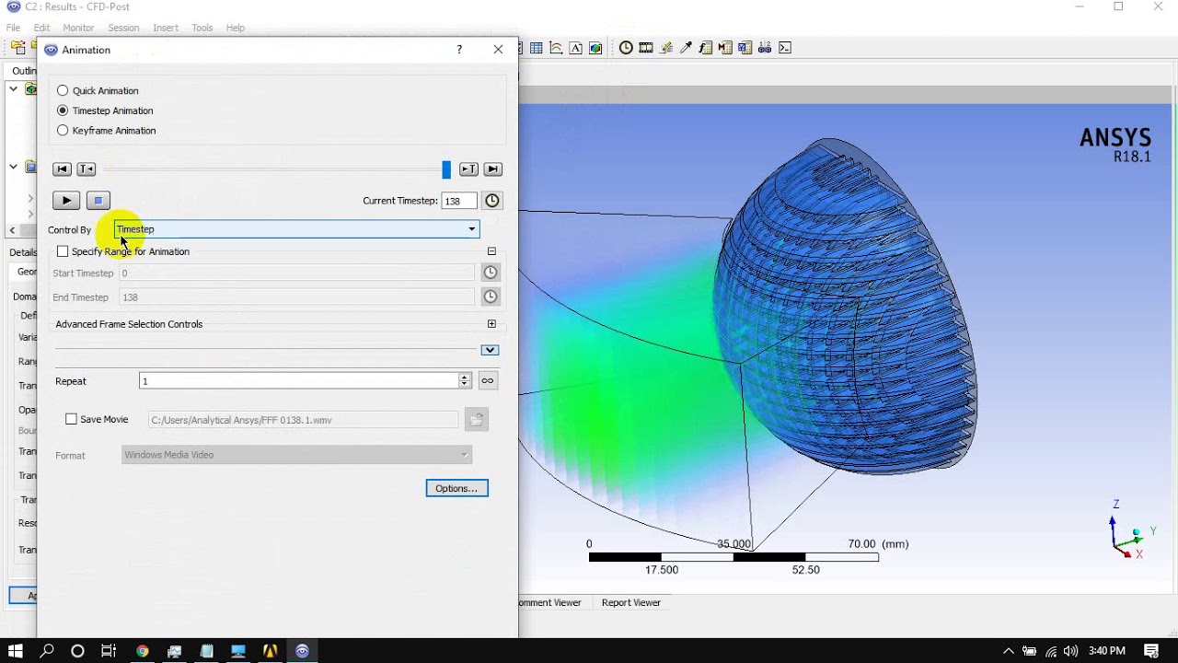Click the Animation film strip toolbar icon
The height and width of the screenshot is (663, 1178).
pos(646,48)
